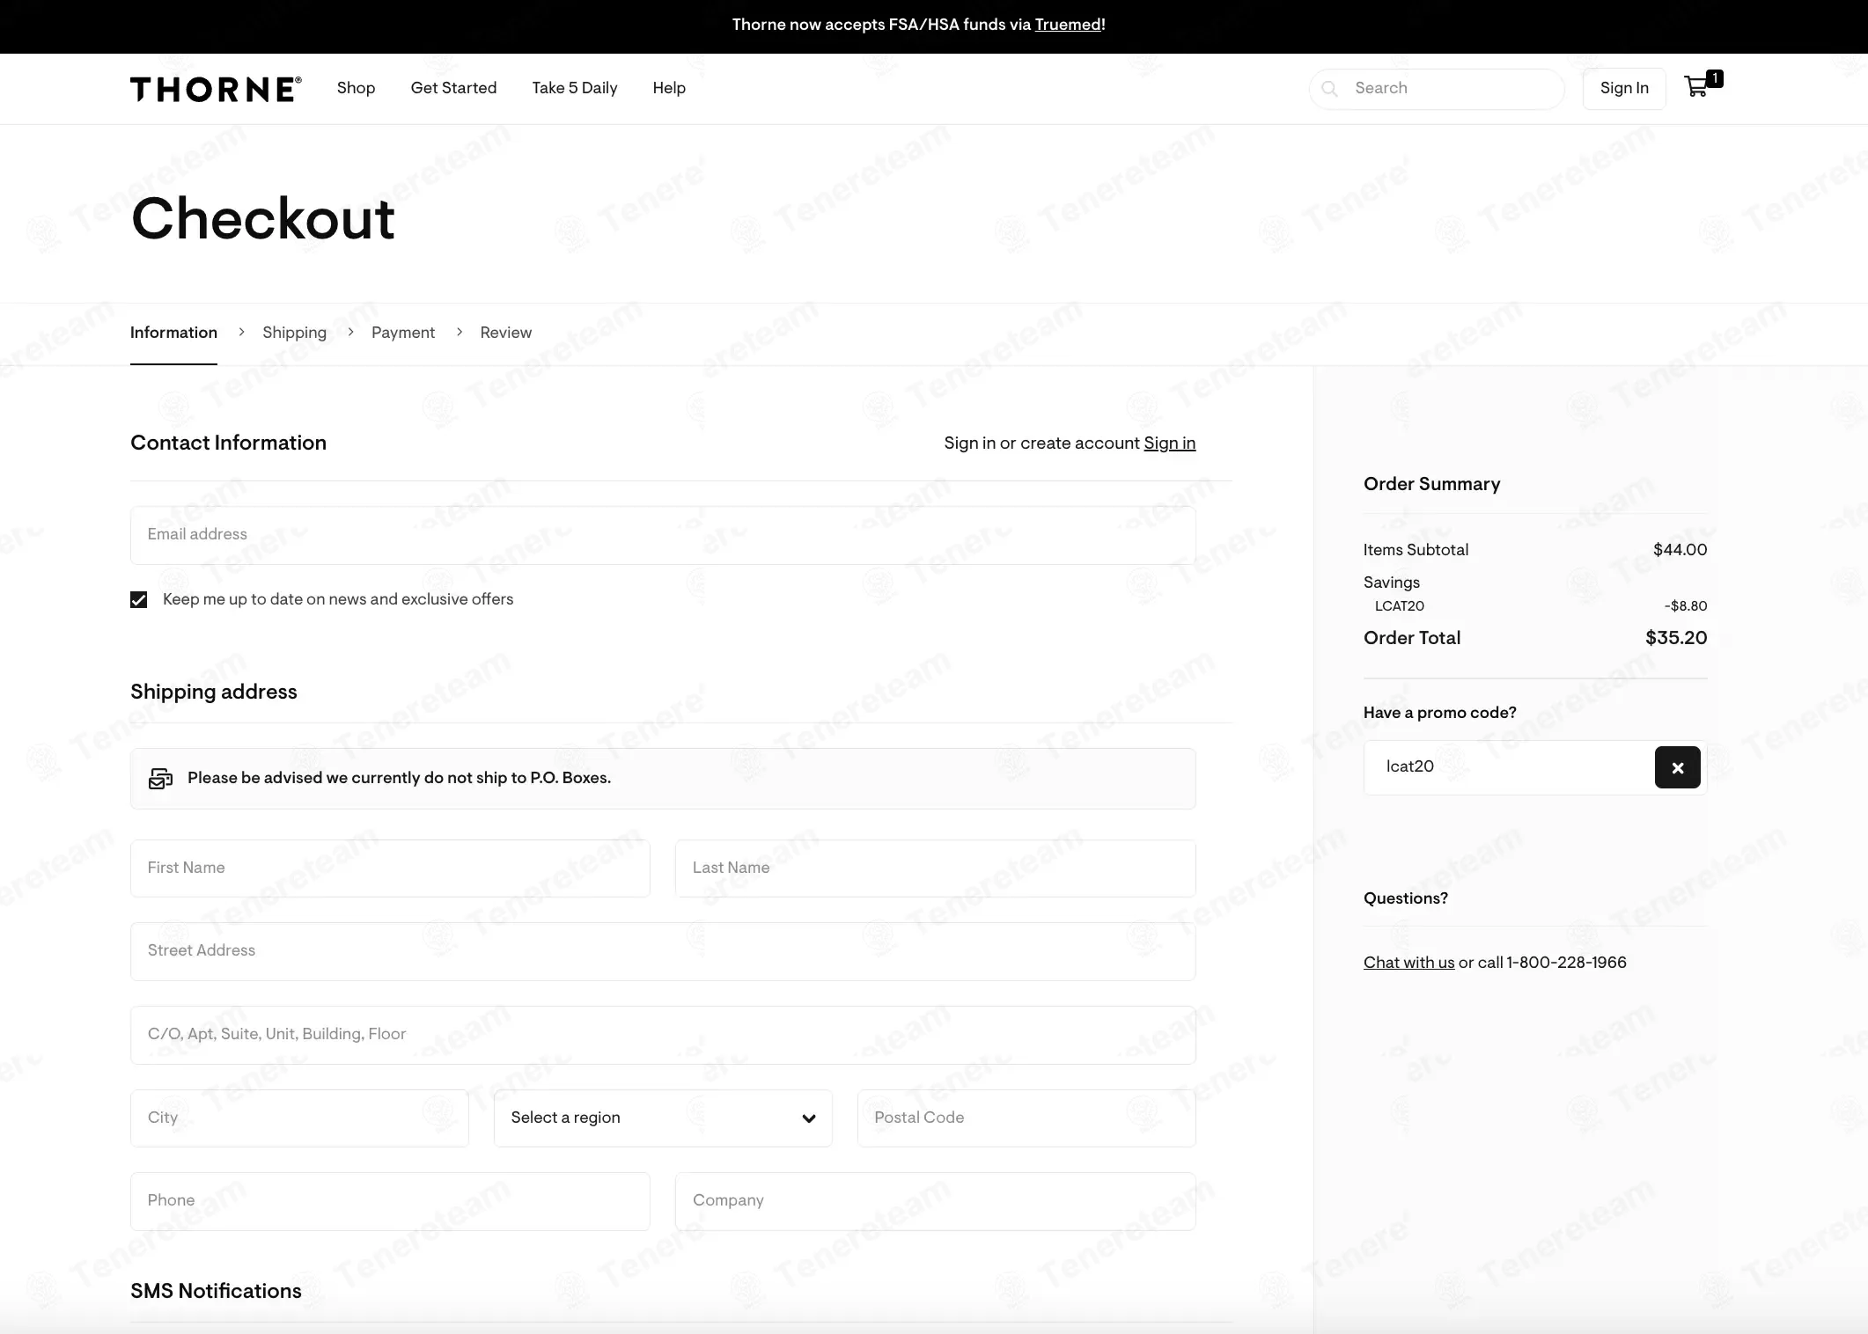
Task: Click the SMS Notifications heading
Action: [216, 1291]
